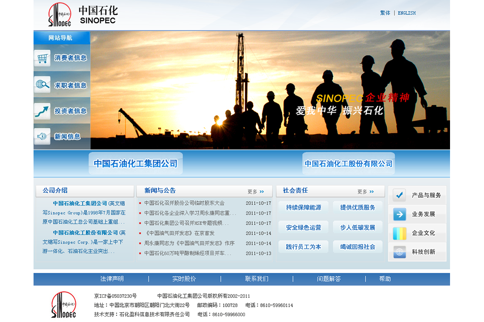The width and height of the screenshot is (484, 322).
Task: Switch to 繁体 language version
Action: (x=385, y=13)
